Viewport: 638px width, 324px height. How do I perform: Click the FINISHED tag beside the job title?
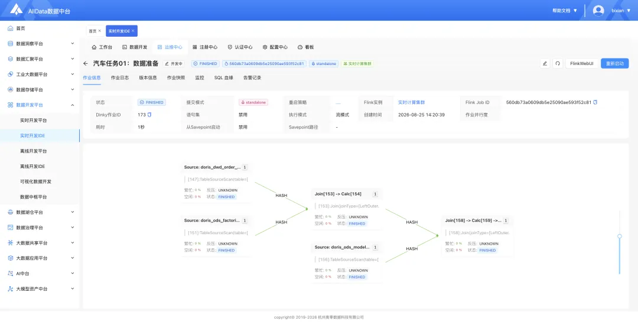[x=206, y=64]
